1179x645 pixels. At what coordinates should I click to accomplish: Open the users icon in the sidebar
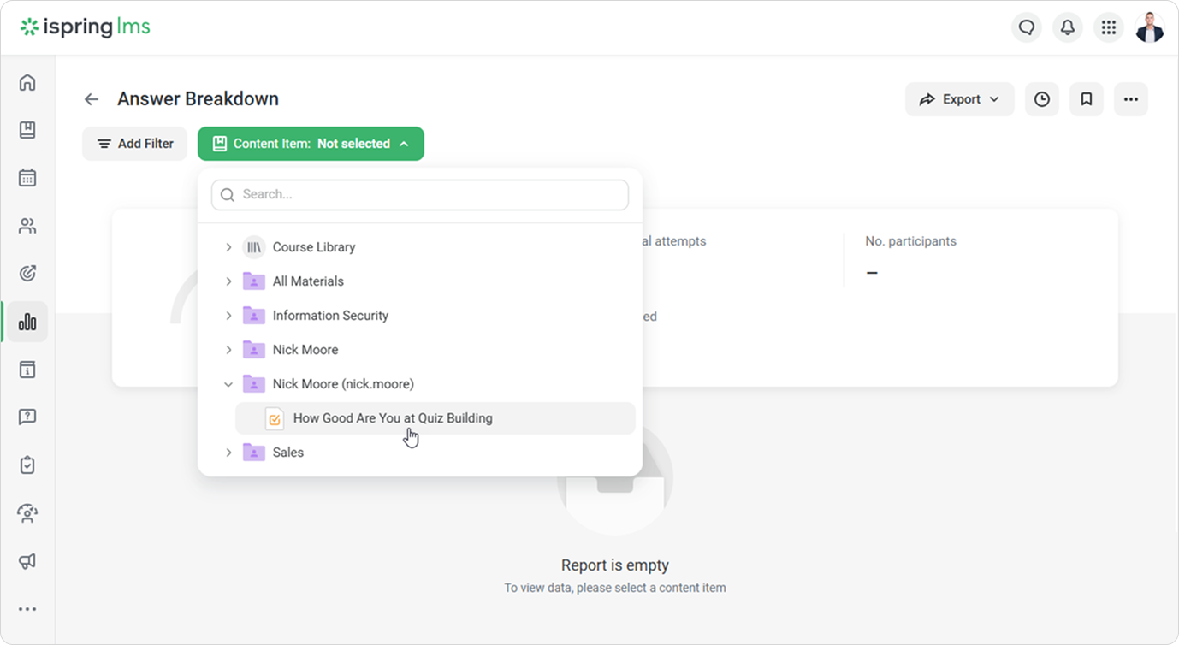click(27, 226)
